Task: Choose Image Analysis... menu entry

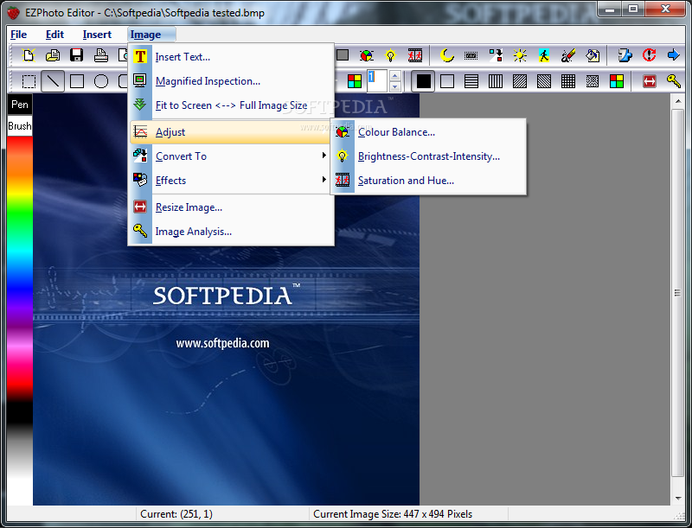Action: tap(230, 232)
